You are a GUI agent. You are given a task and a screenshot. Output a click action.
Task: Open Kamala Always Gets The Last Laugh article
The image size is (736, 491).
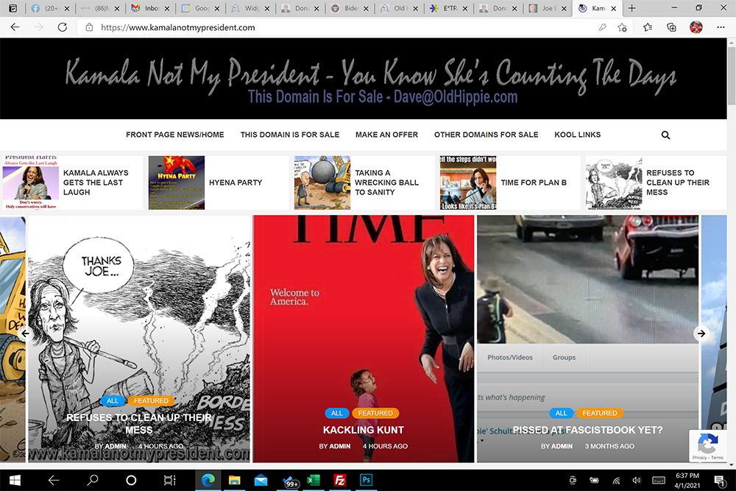coord(96,183)
